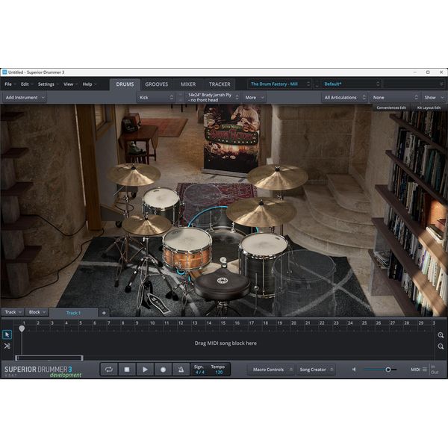Start playback with the play button

click(x=145, y=370)
